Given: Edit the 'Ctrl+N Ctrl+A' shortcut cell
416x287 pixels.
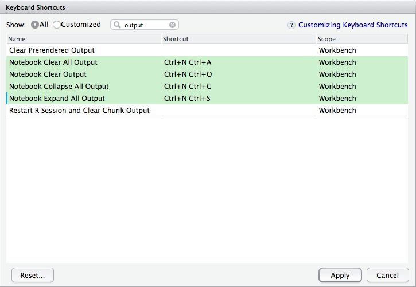Looking at the screenshot, I should [x=239, y=62].
